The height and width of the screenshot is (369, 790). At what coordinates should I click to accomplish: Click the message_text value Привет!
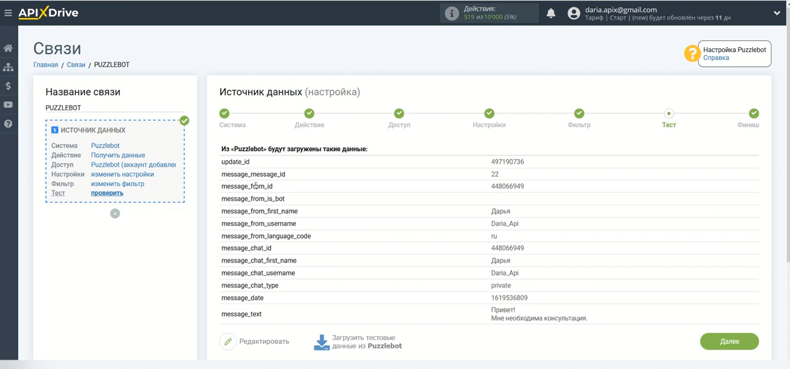click(504, 310)
